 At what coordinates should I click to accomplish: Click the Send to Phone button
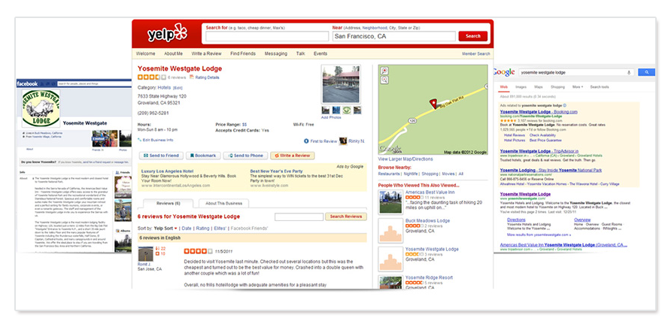coord(246,156)
